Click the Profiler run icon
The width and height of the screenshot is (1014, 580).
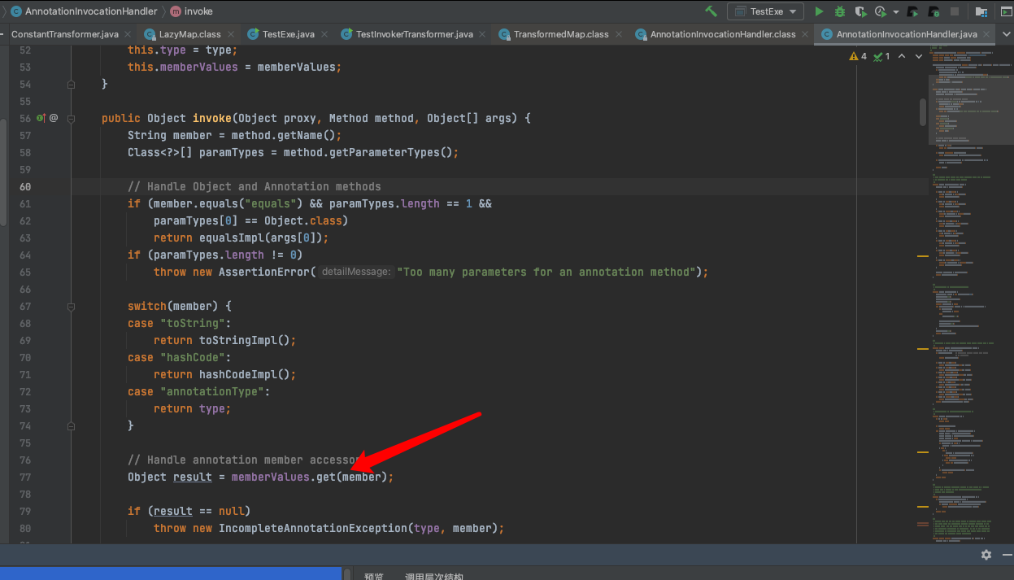[881, 11]
